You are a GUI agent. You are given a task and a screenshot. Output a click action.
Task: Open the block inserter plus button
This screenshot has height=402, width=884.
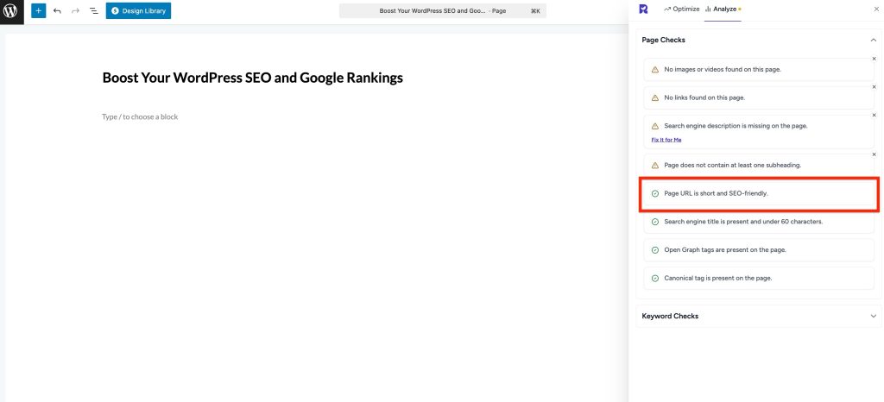point(38,11)
